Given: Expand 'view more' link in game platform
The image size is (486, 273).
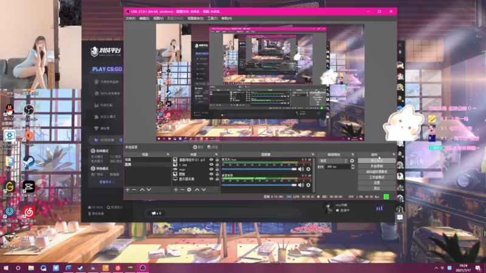Looking at the screenshot, I should 107,182.
